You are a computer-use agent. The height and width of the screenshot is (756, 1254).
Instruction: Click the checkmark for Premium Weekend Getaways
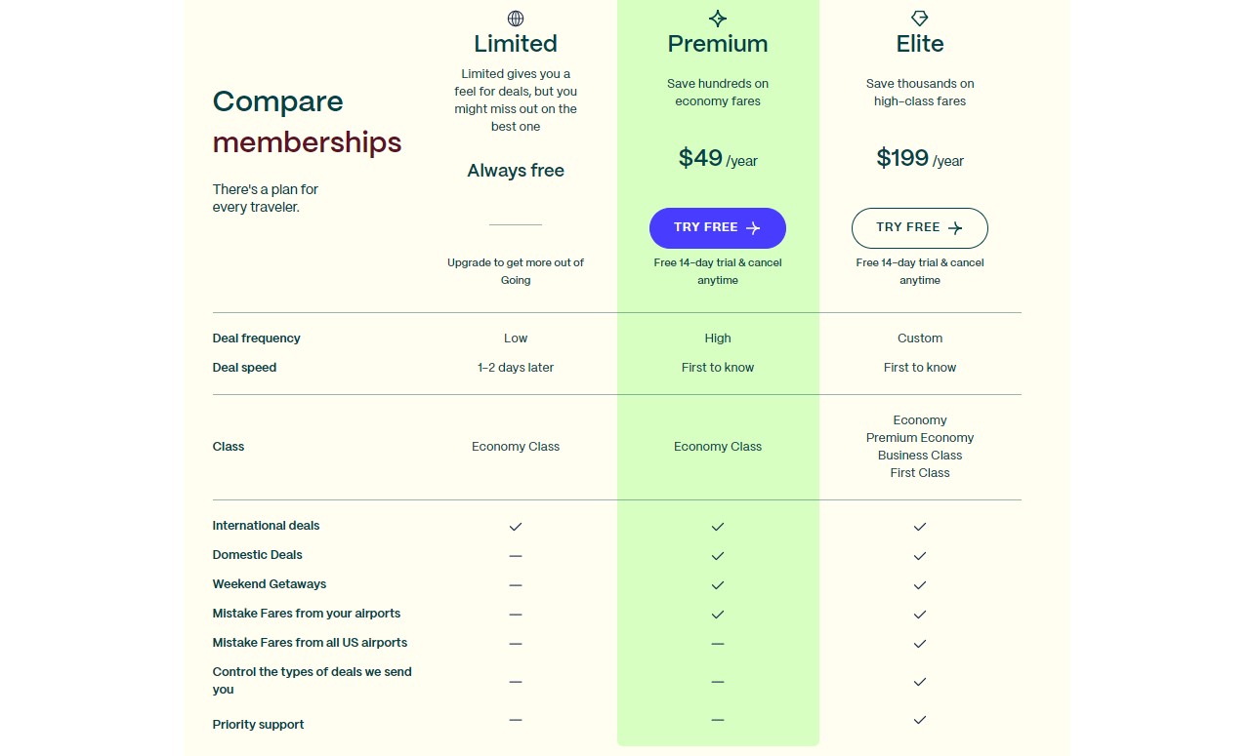(718, 584)
